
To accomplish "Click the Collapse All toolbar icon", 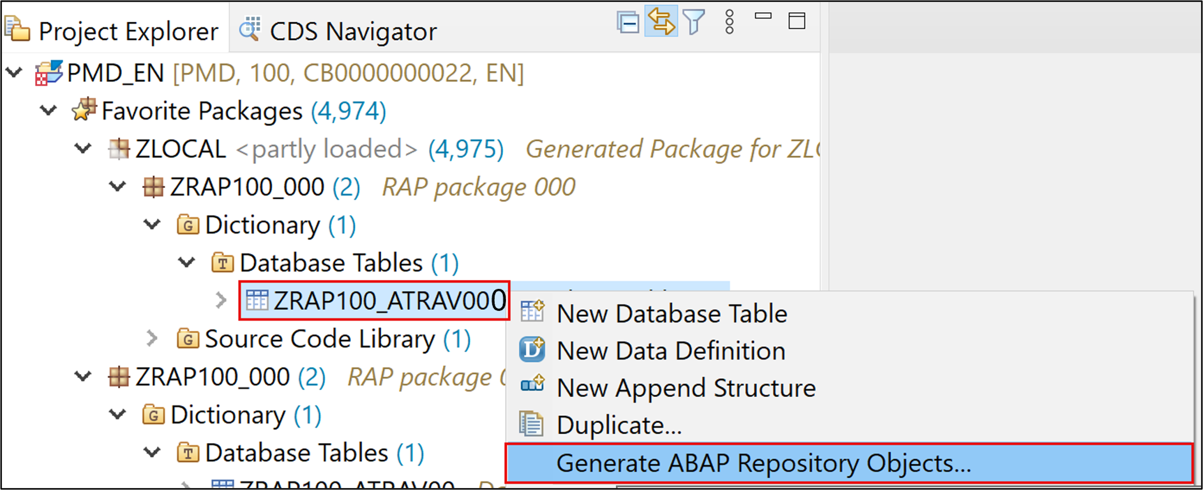I will tap(628, 22).
